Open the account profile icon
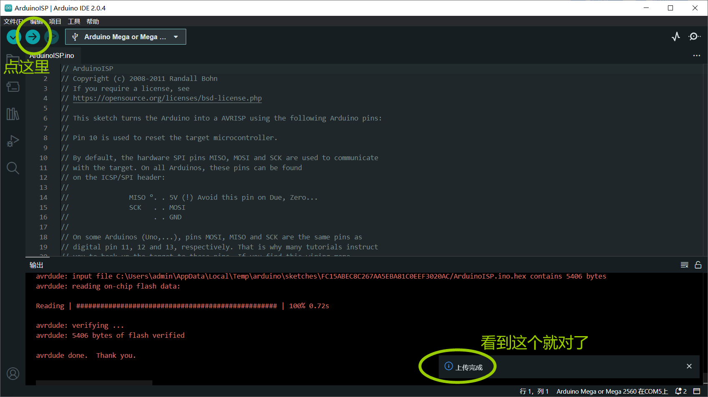708x397 pixels. [13, 374]
